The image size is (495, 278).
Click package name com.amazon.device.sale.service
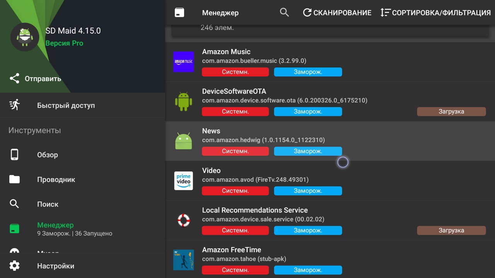pyautogui.click(x=247, y=219)
